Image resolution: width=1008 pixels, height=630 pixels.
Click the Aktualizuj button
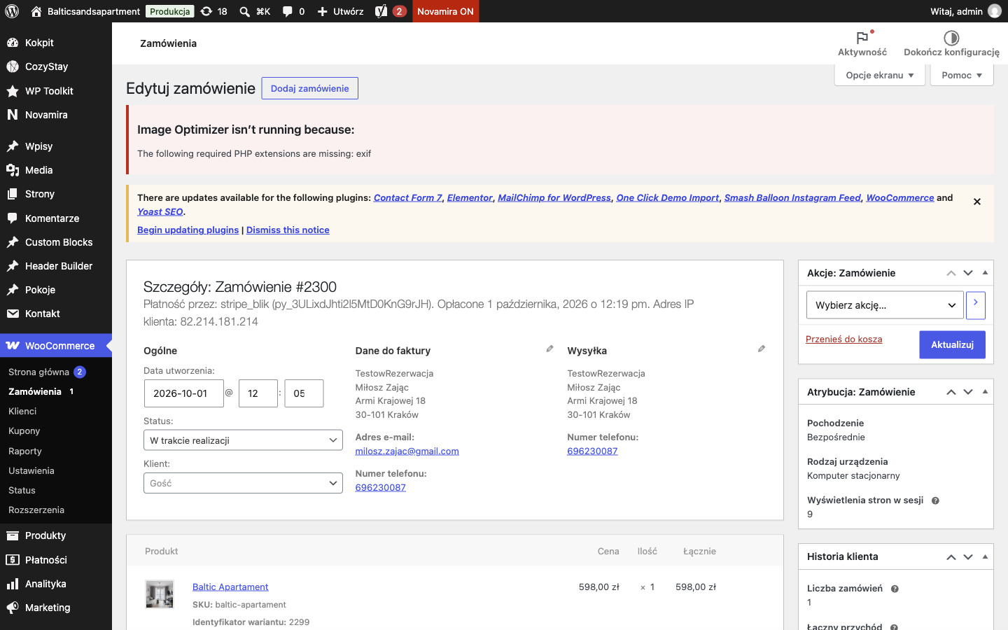tap(952, 344)
